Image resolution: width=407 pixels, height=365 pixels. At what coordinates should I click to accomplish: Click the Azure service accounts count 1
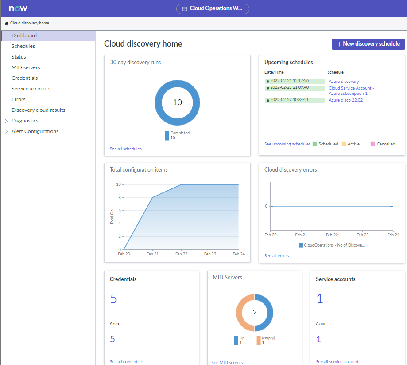[x=318, y=339]
